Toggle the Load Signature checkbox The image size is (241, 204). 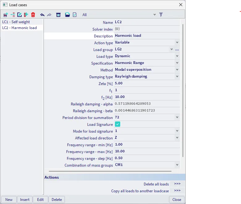[x=117, y=124]
